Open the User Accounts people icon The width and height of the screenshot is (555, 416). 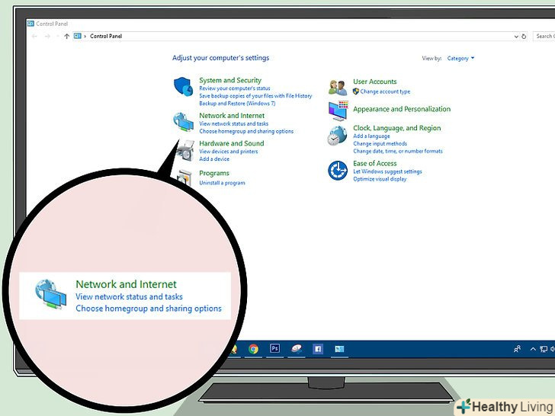point(337,88)
